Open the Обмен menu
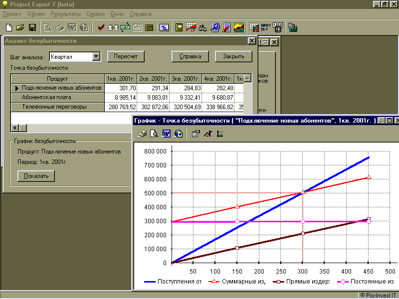The width and height of the screenshot is (399, 299). coord(36,14)
